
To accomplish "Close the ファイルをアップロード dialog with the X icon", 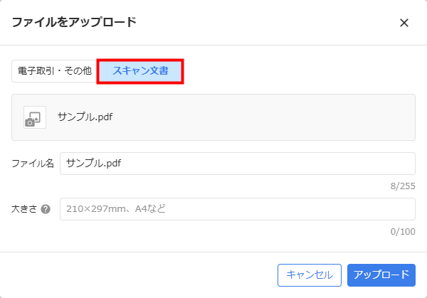I will pyautogui.click(x=404, y=23).
